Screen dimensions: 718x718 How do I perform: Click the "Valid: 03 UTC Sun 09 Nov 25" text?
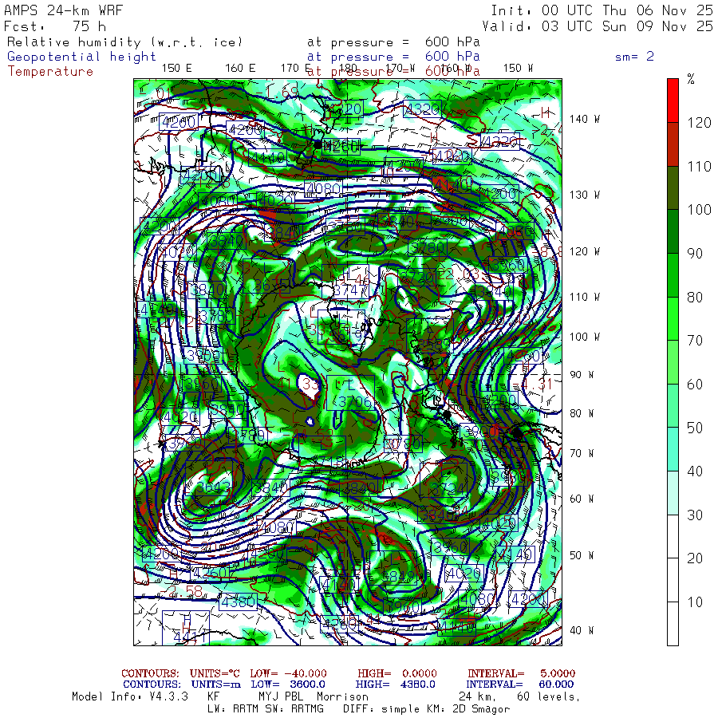coord(602,26)
